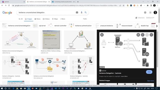This screenshot has width=160, height=90.
Task: Open Windows Start menu
Action: [2, 88]
